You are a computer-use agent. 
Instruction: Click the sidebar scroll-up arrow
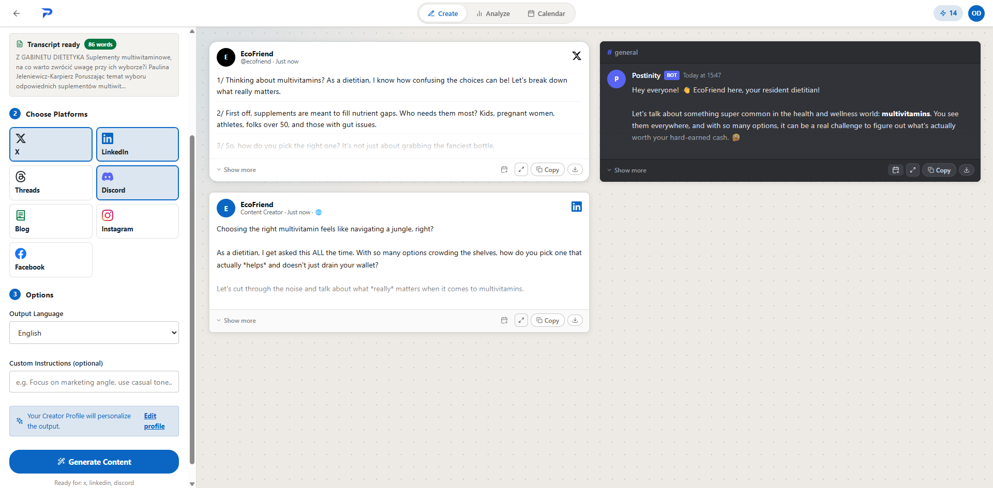pos(192,31)
